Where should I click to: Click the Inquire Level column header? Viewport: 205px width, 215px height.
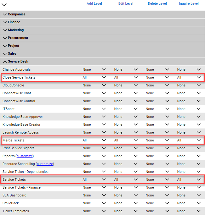(x=189, y=4)
